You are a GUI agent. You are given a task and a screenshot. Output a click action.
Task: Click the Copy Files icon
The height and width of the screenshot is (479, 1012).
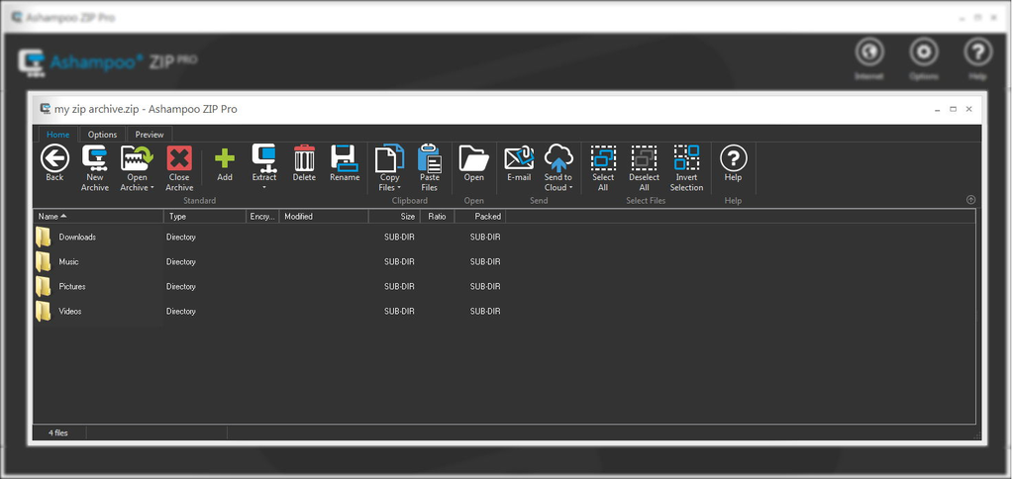pos(389,158)
